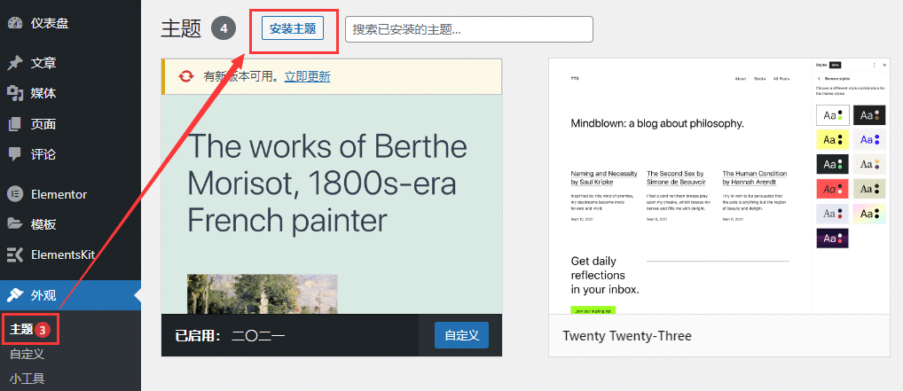Screen dimensions: 903x391
Task: Select the red Aa style swatch
Action: click(833, 189)
